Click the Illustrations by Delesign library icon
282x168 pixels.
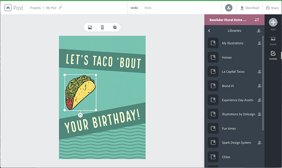(x=213, y=114)
